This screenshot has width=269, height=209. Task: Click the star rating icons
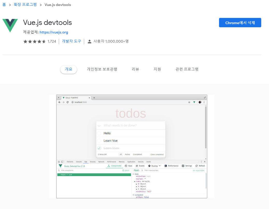point(34,42)
